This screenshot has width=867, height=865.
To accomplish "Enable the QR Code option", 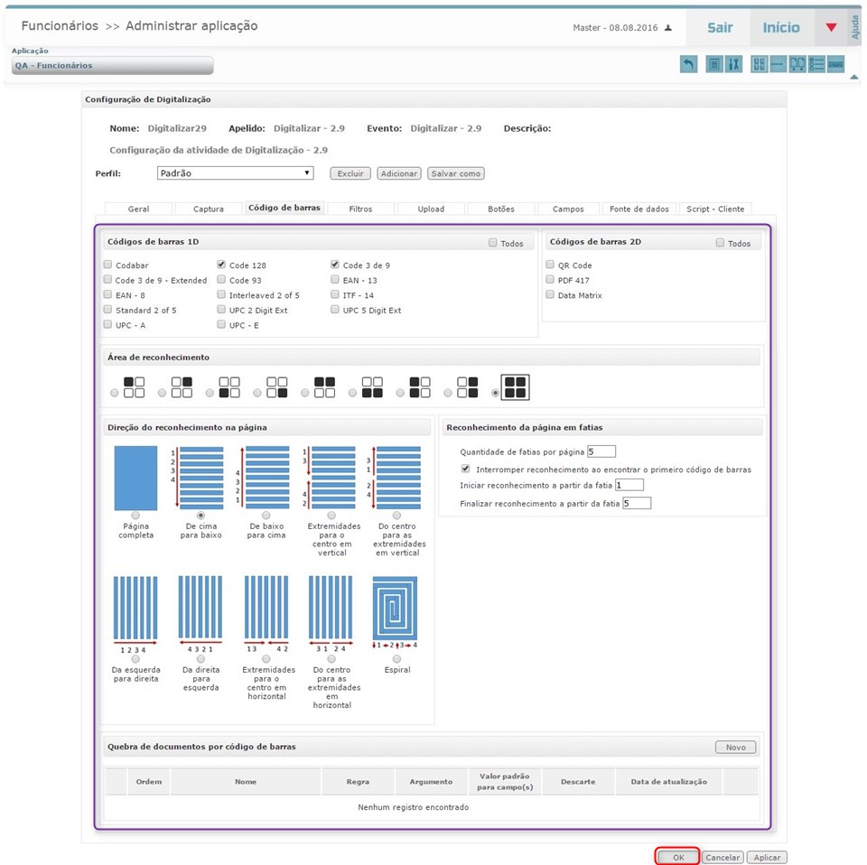I will [x=550, y=265].
